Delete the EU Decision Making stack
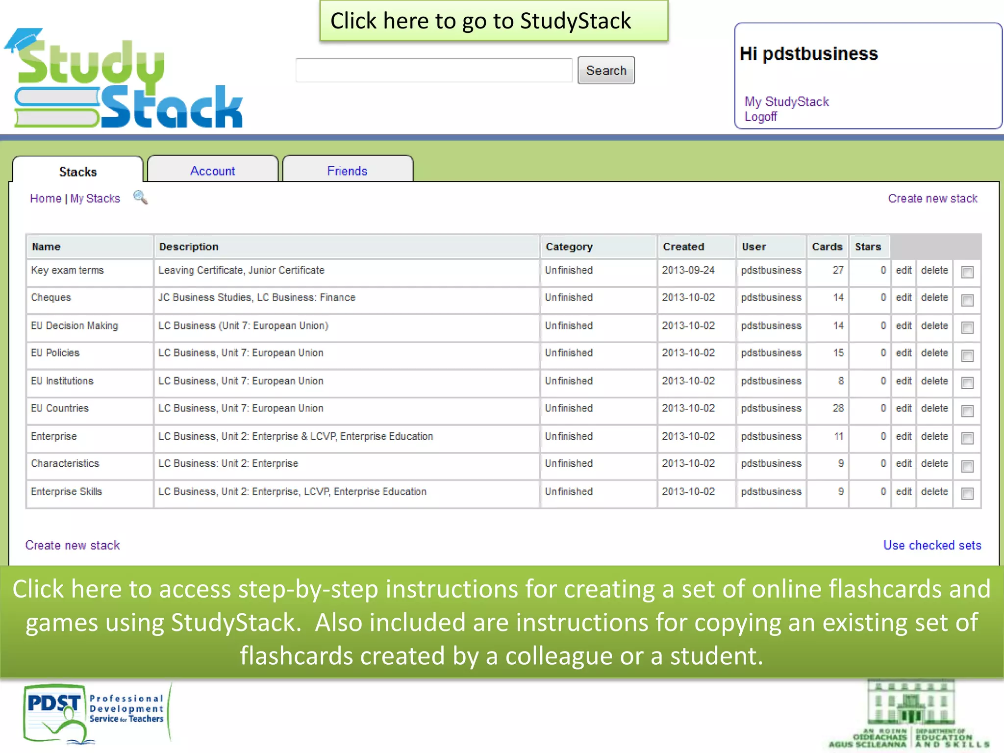Viewport: 1004px width, 753px height. (934, 326)
